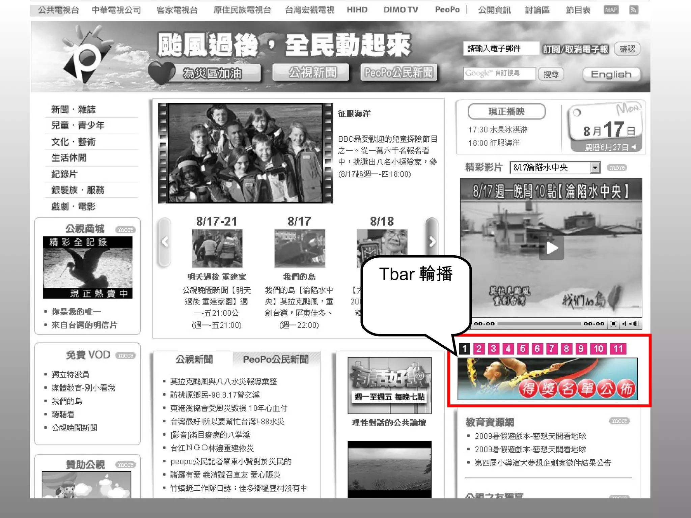The height and width of the screenshot is (518, 691).
Task: Open the 我們的島 program thumbnail
Action: [300, 249]
